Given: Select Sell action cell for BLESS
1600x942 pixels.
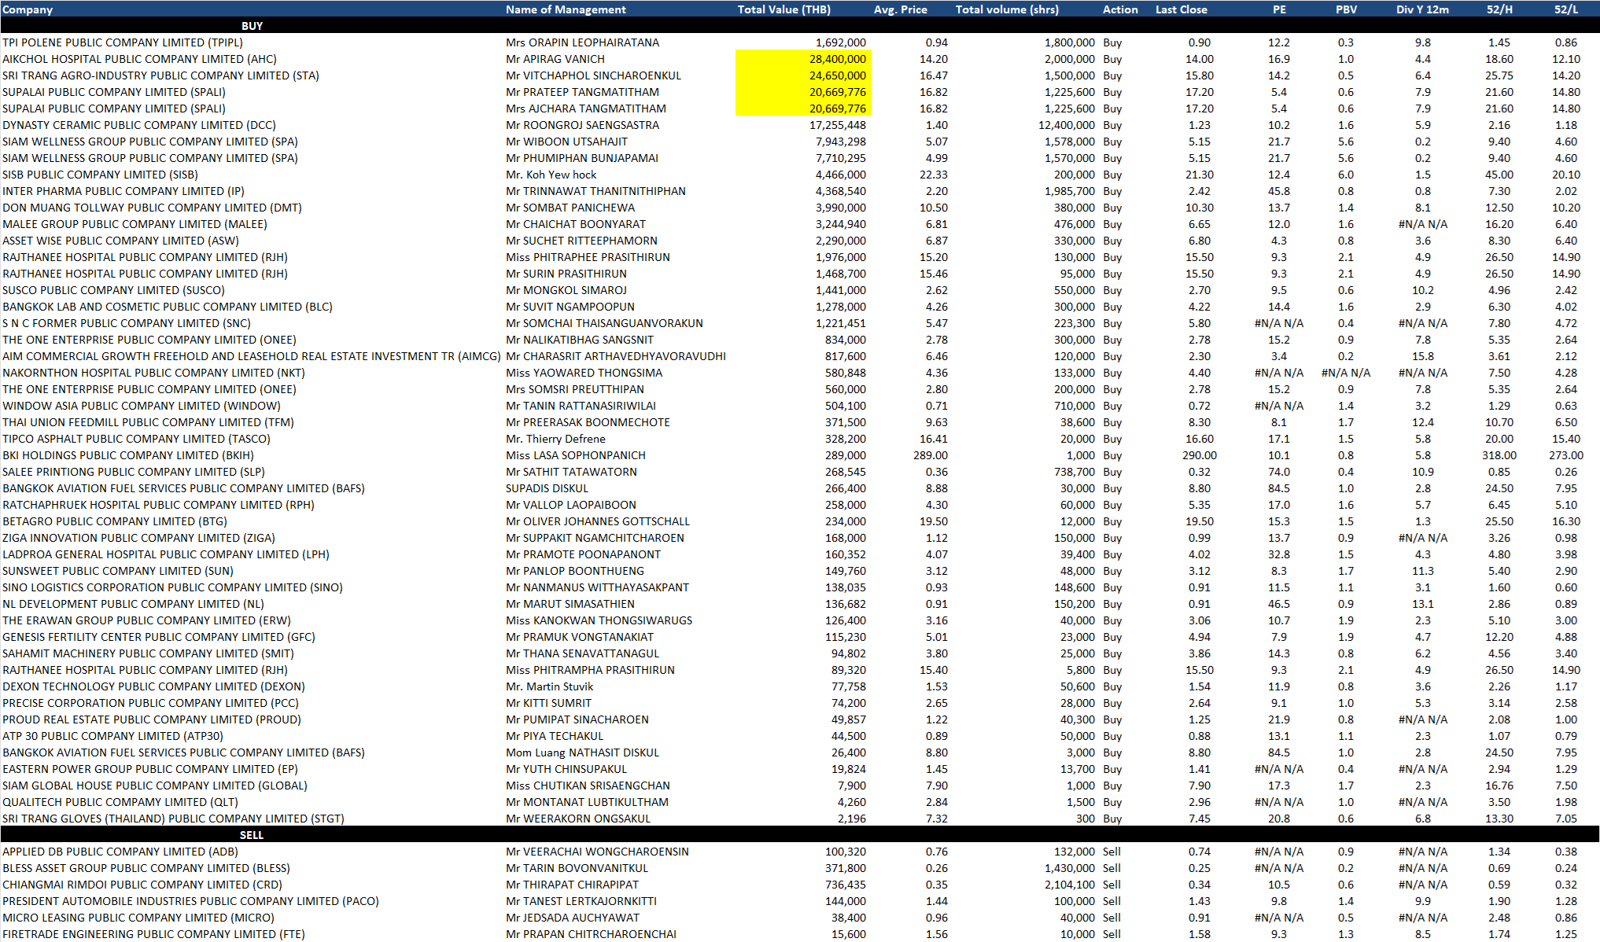Looking at the screenshot, I should 1112,868.
